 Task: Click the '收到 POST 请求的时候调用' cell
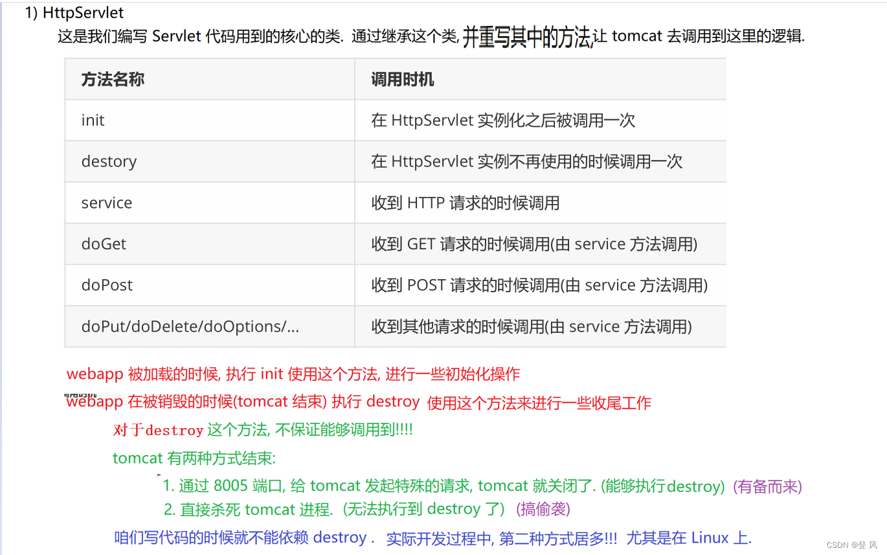pos(539,286)
